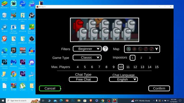The height and width of the screenshot is (103, 184).
Task: Select the second map icon
Action: (134, 49)
